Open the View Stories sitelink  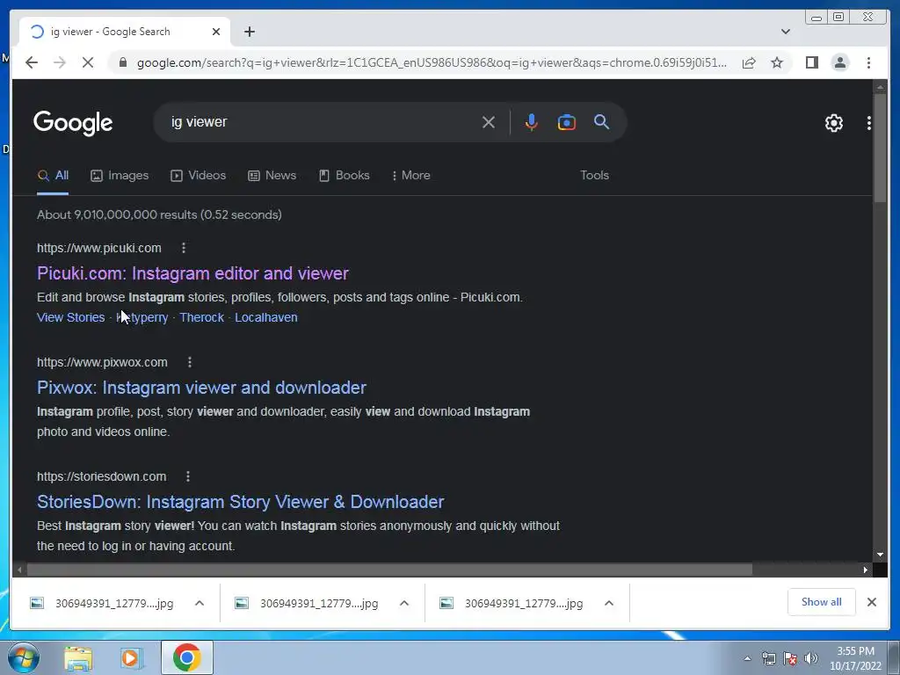70,317
